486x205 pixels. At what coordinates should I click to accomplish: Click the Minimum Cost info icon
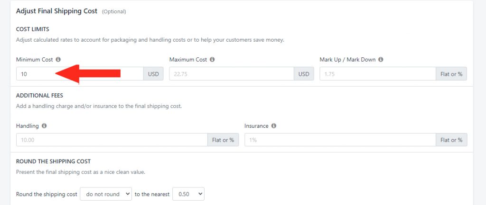point(58,60)
